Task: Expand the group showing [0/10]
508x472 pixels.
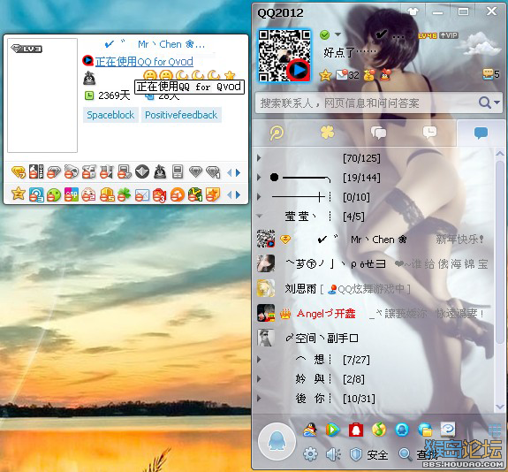Action: pos(259,197)
